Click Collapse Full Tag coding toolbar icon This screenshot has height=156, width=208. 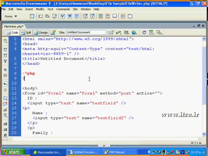coord(5,50)
